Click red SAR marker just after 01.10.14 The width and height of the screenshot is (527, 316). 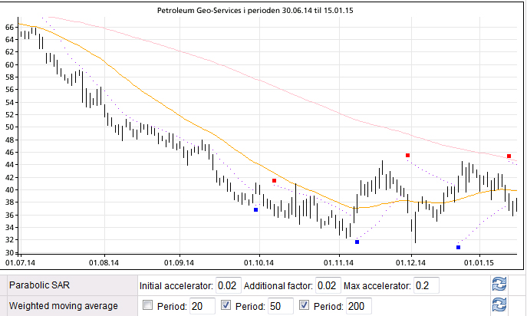[274, 181]
